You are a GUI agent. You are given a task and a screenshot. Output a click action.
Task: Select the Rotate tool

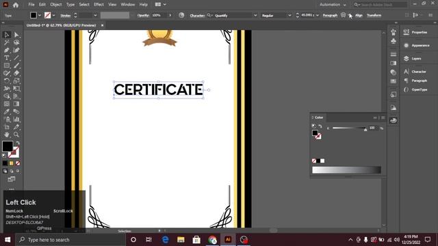tap(7, 81)
